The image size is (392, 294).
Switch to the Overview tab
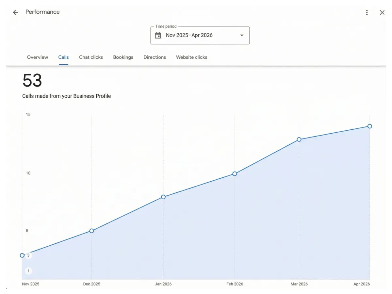[37, 57]
